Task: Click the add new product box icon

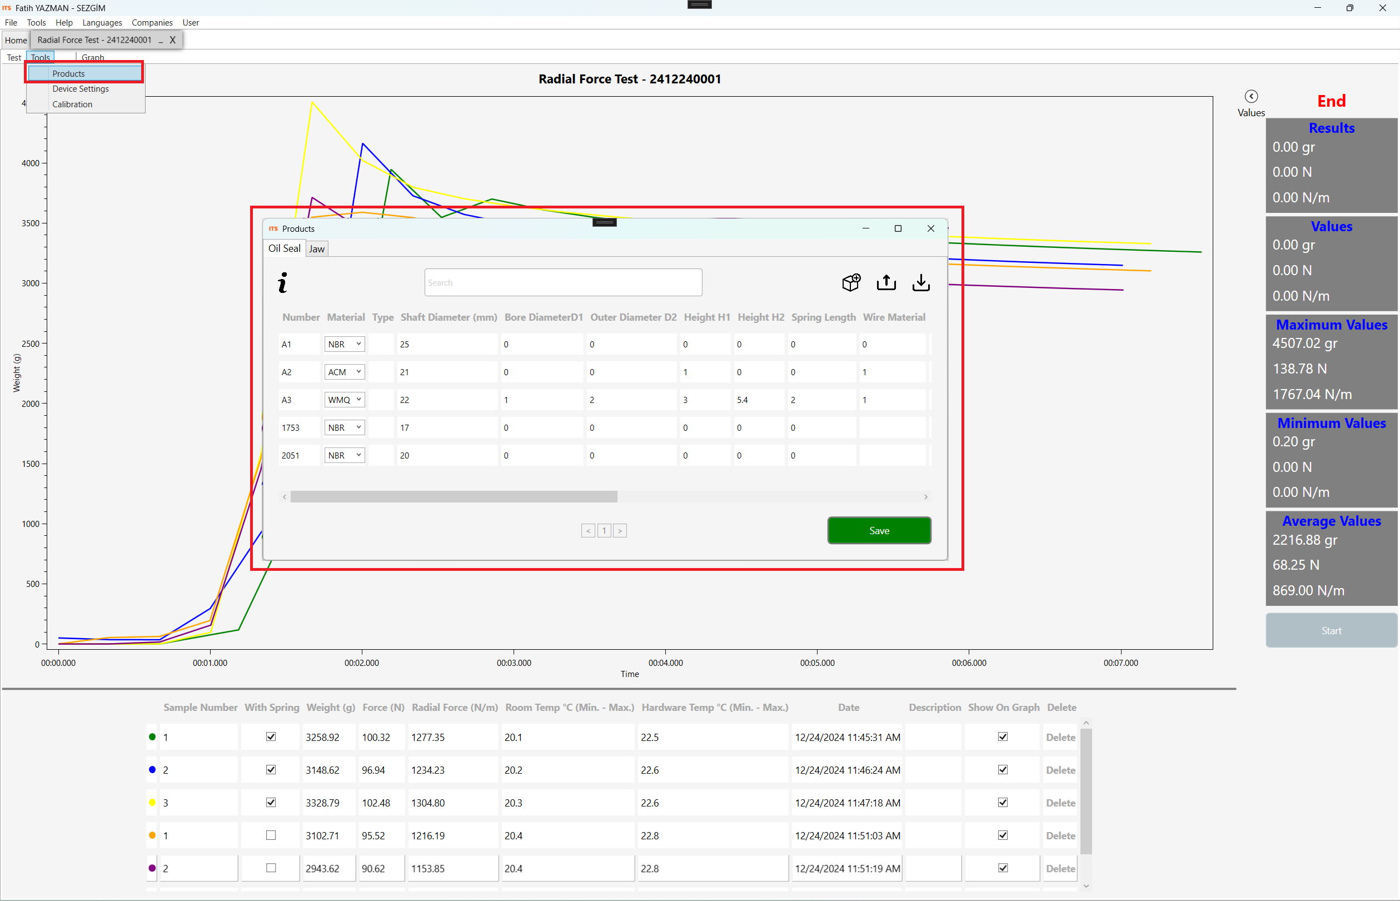Action: click(x=851, y=282)
